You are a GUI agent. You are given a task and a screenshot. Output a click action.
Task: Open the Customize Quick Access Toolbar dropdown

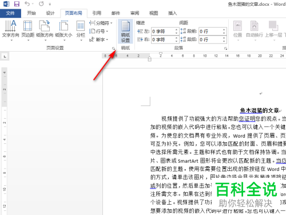(x=50, y=4)
